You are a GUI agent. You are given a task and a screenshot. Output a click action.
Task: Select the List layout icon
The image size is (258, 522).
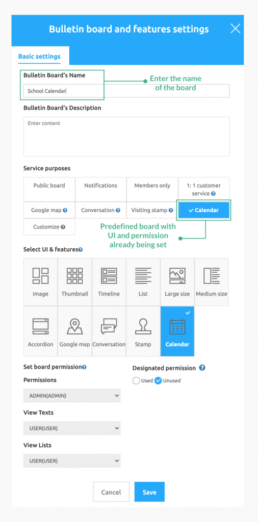coord(143,276)
